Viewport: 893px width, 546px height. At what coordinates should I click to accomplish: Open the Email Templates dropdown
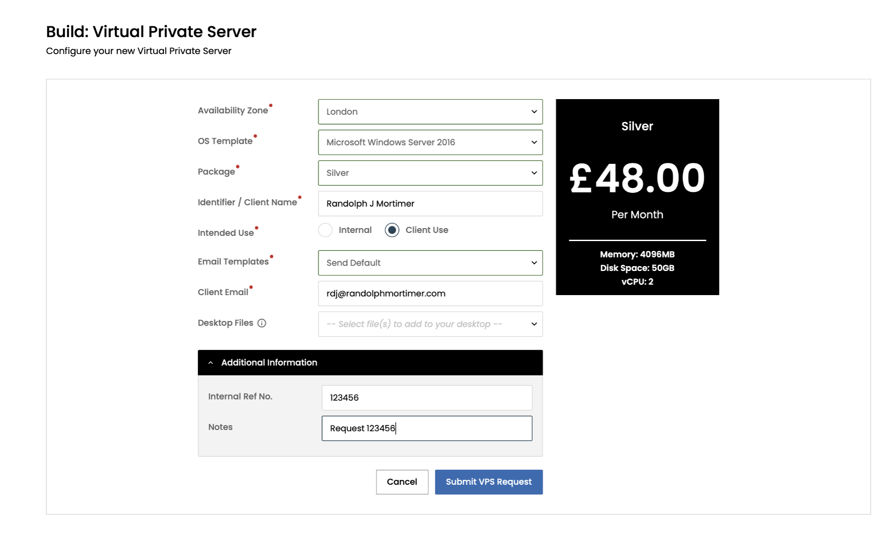[x=430, y=263]
